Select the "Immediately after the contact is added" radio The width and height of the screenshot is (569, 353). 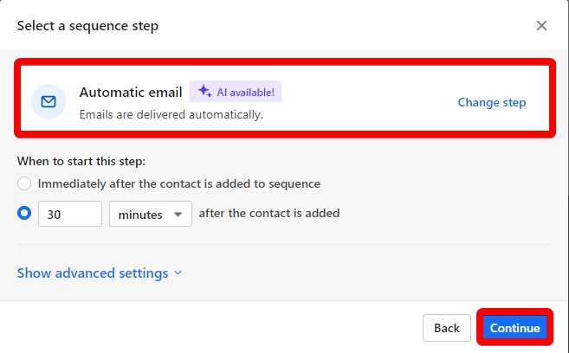pyautogui.click(x=24, y=183)
